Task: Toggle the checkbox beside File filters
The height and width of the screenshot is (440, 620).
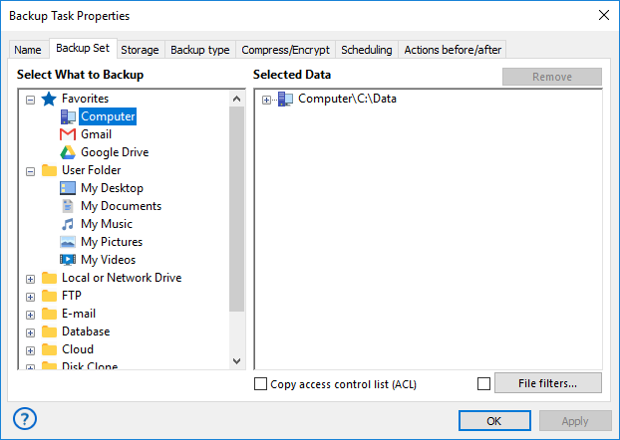Action: coord(484,384)
